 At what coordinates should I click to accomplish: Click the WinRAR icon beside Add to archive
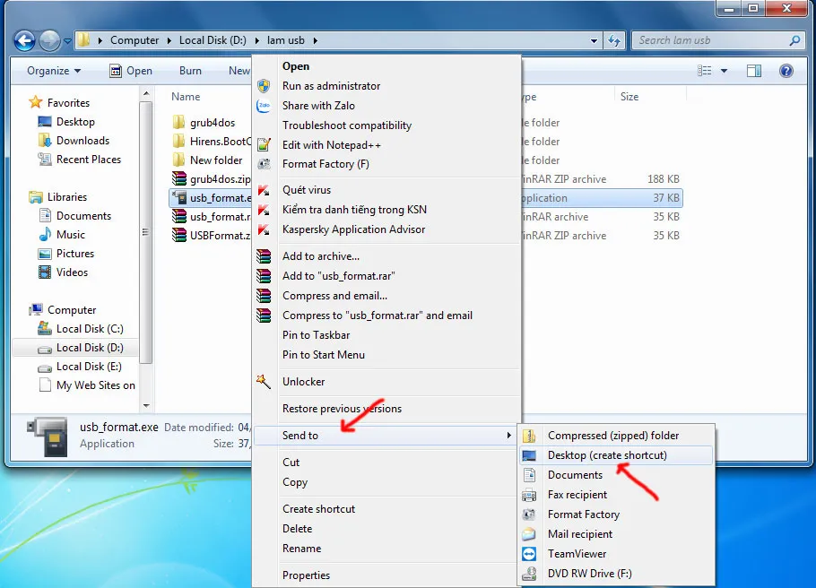click(264, 255)
